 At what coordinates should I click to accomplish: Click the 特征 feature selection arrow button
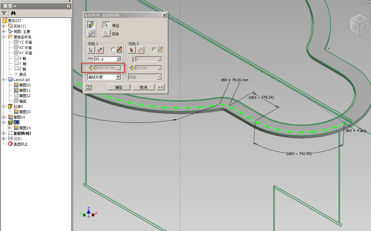point(106,25)
